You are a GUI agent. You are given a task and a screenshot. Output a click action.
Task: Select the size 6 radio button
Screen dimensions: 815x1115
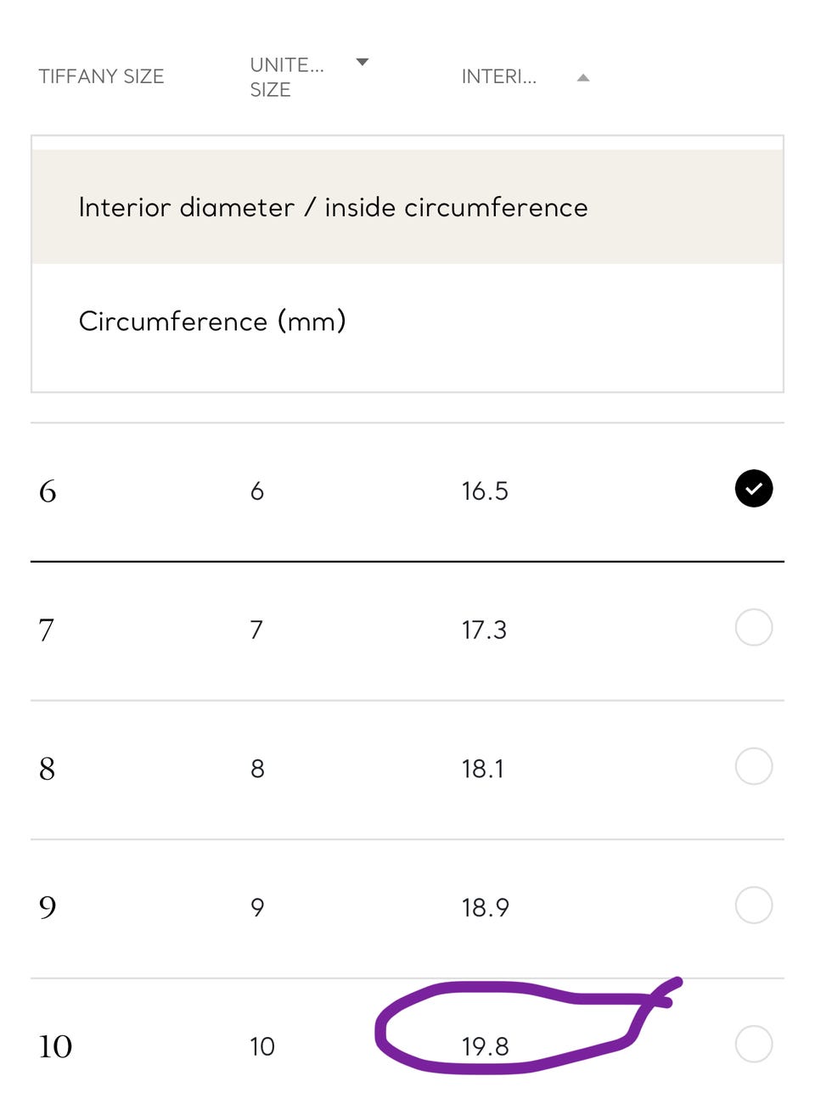753,489
